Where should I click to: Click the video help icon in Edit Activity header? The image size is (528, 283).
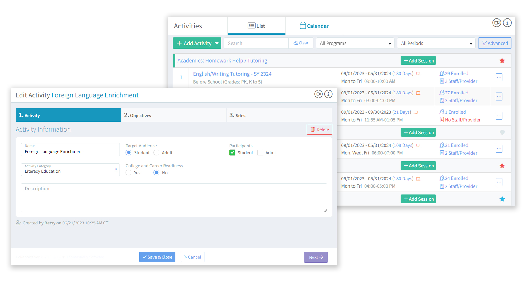[318, 94]
